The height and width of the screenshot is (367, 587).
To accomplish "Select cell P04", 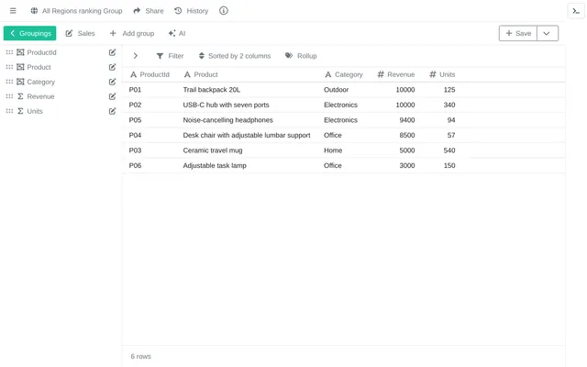I will [x=135, y=135].
